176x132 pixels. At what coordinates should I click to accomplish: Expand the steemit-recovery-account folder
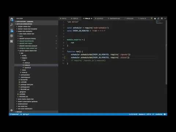36,46
